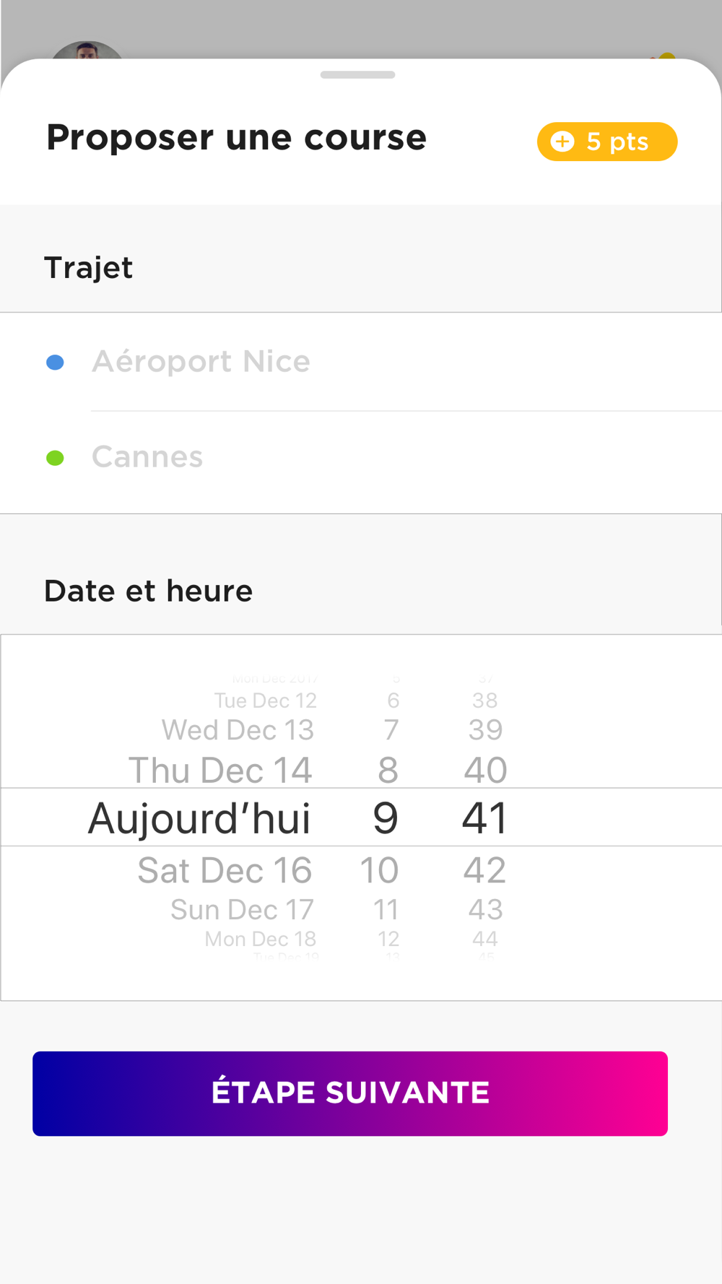Choose minute 40 in time picker

coord(485,770)
